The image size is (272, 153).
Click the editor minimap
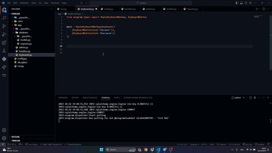coord(258,17)
